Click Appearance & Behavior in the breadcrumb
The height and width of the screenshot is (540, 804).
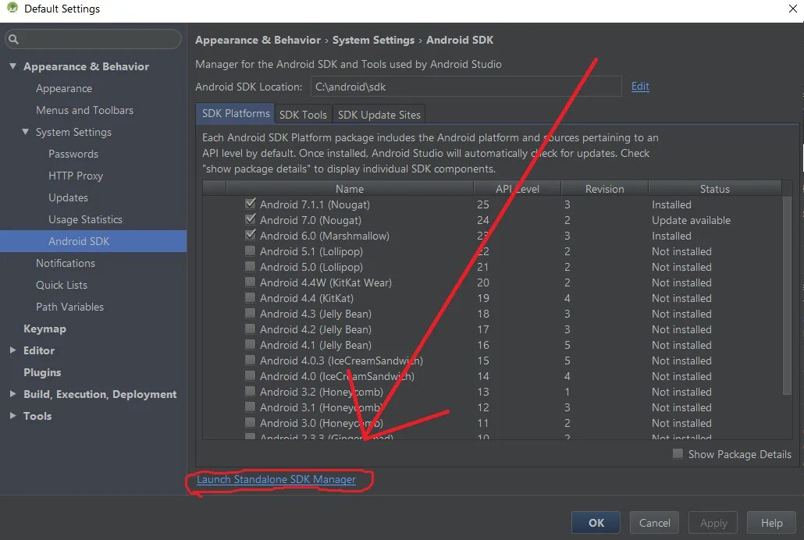(258, 40)
